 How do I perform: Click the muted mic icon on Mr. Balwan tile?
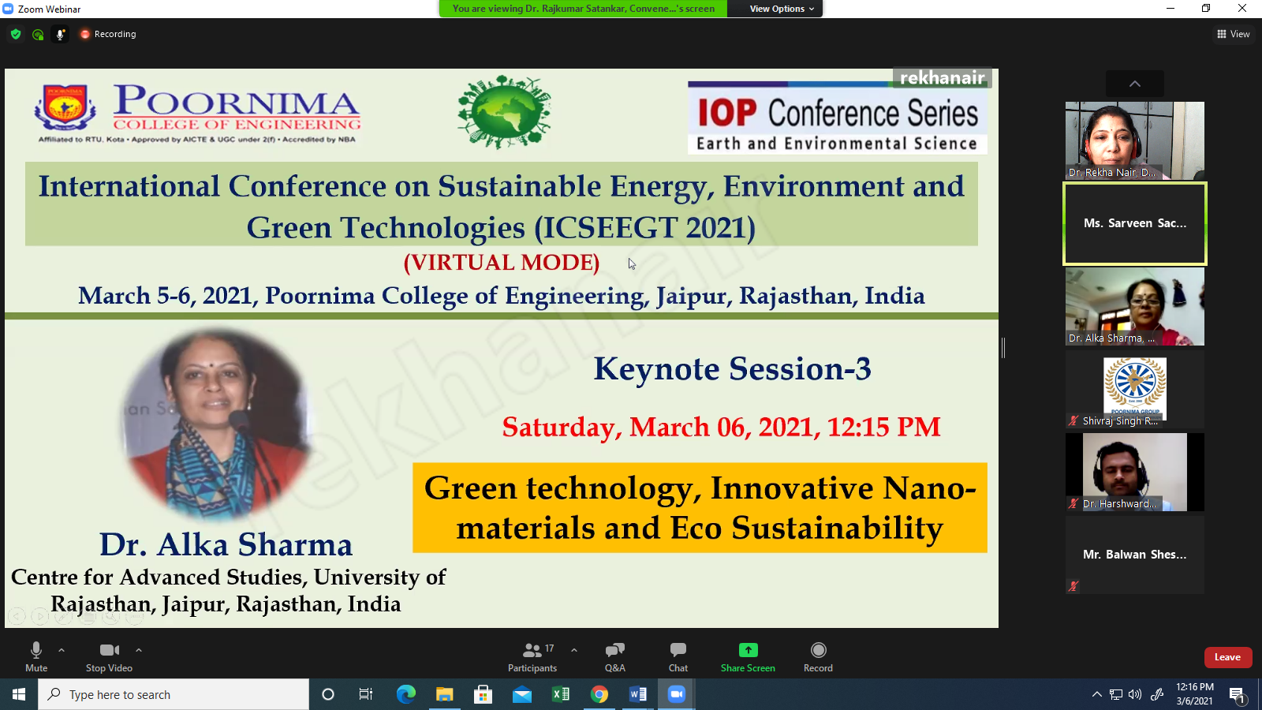tap(1073, 586)
